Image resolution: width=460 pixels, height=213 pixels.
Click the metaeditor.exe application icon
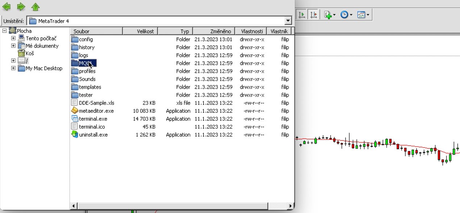75,110
